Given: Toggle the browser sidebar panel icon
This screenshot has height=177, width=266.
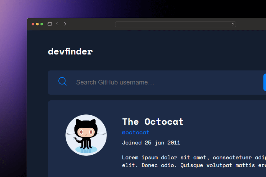Looking at the screenshot, I should point(50,24).
